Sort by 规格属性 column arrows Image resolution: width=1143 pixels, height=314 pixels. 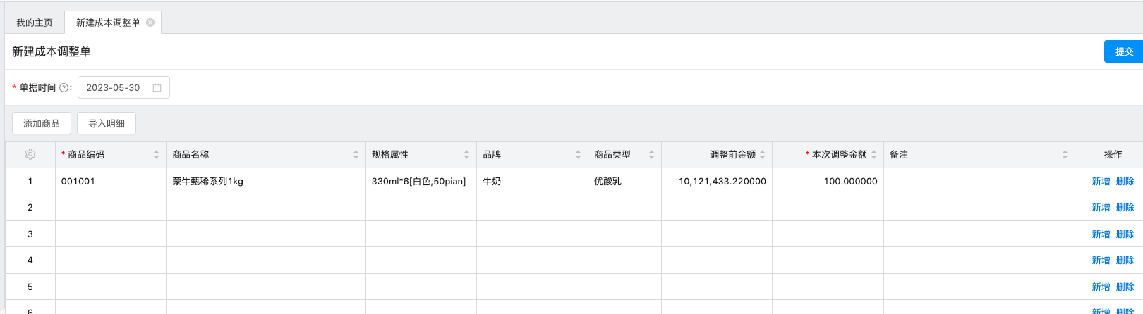point(466,154)
